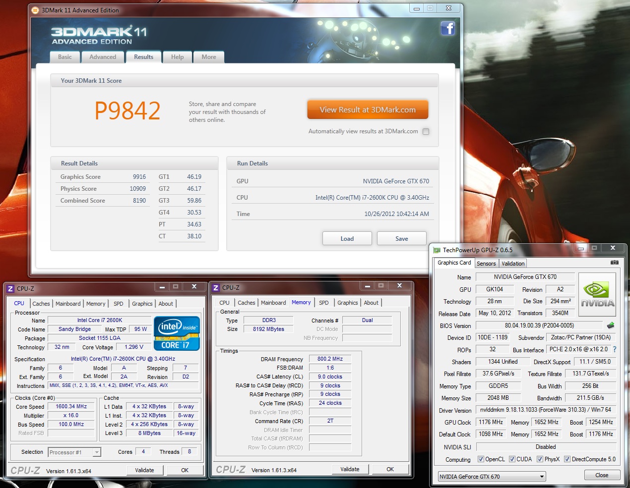
Task: Click the Core Voltage value 1.296 V
Action: click(x=134, y=347)
